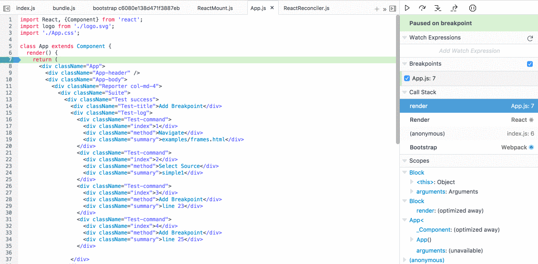Click the Step Over icon

point(422,8)
